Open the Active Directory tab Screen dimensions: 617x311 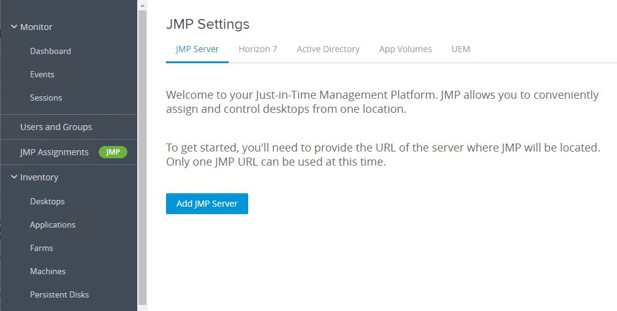click(x=328, y=49)
